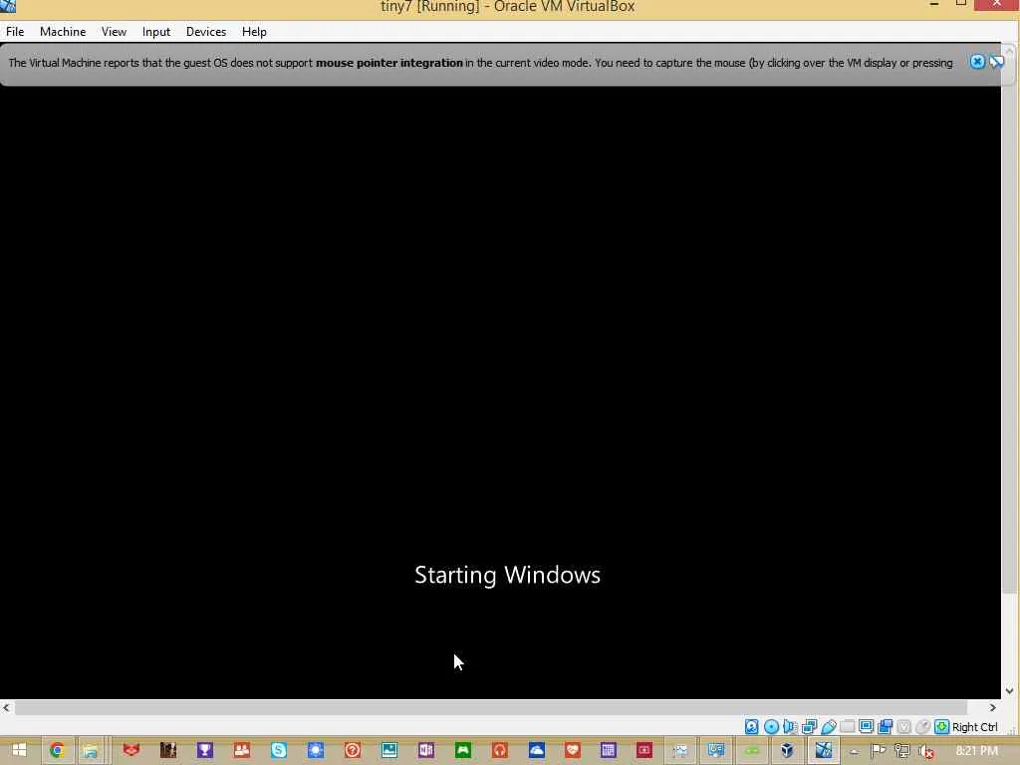Click inside VM display showing Starting Windows
The width and height of the screenshot is (1020, 765).
point(500,392)
